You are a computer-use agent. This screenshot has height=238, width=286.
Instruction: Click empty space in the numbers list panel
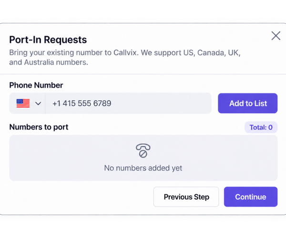55,158
